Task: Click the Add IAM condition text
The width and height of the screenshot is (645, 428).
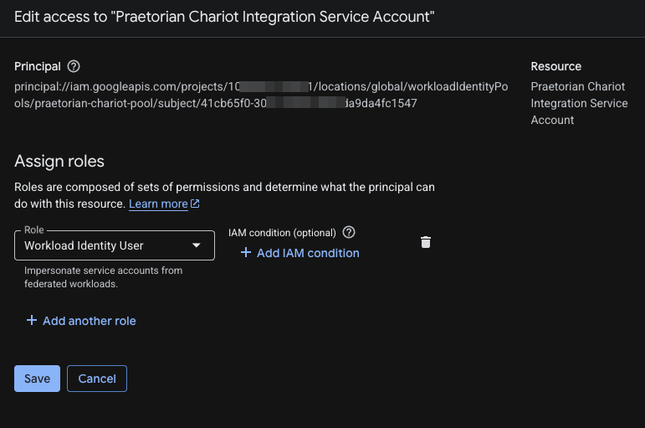Action: coord(308,253)
